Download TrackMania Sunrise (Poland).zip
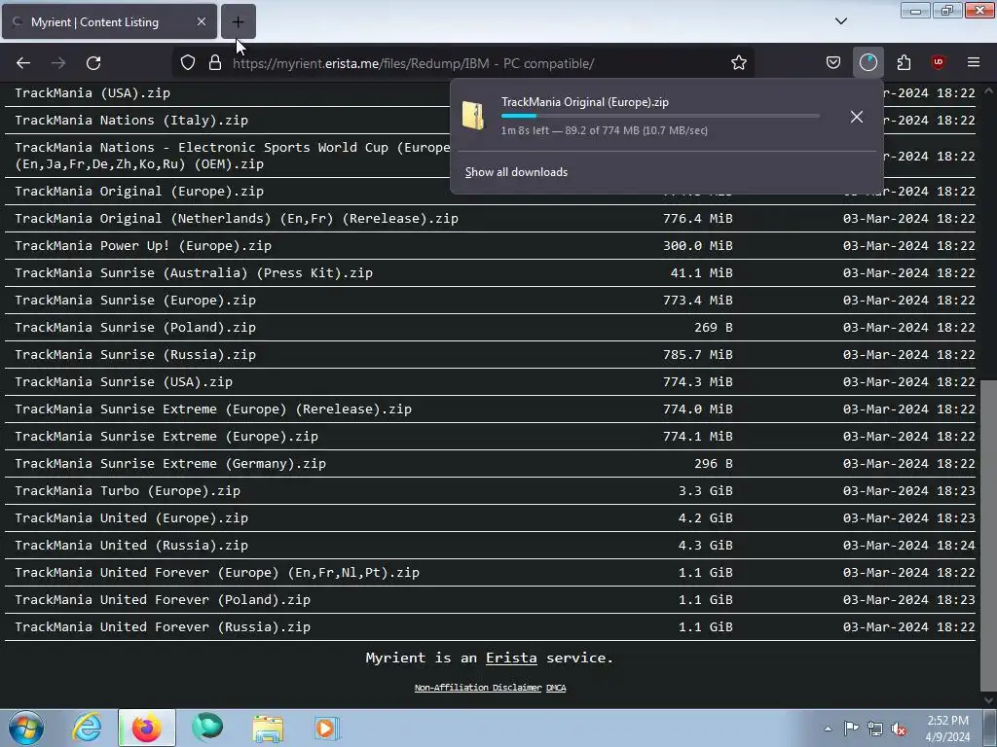 point(135,328)
